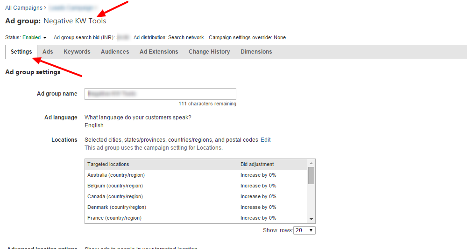Open the Status Enabled dropdown arrow

[45, 38]
